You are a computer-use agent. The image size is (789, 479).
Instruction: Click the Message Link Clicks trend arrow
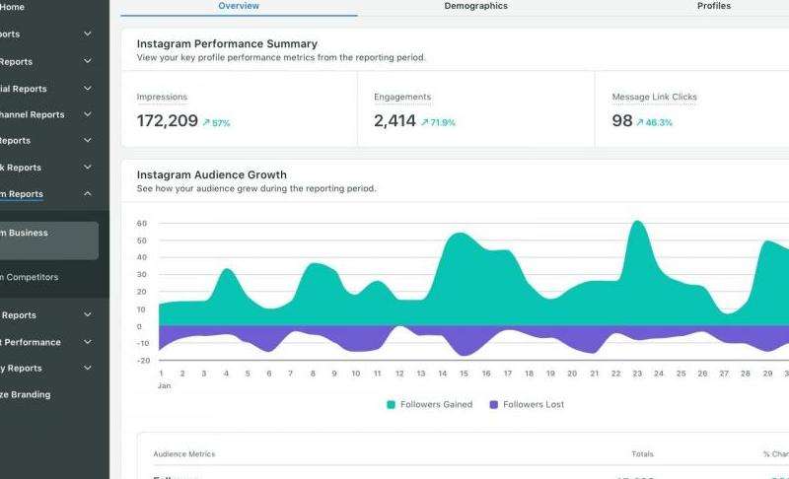640,123
